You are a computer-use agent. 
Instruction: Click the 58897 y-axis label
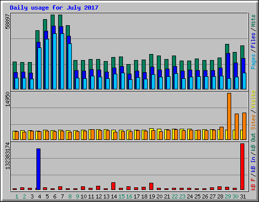point(8,21)
